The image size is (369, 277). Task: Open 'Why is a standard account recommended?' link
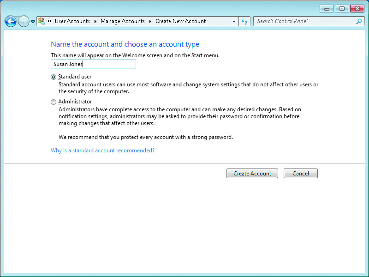pos(102,151)
